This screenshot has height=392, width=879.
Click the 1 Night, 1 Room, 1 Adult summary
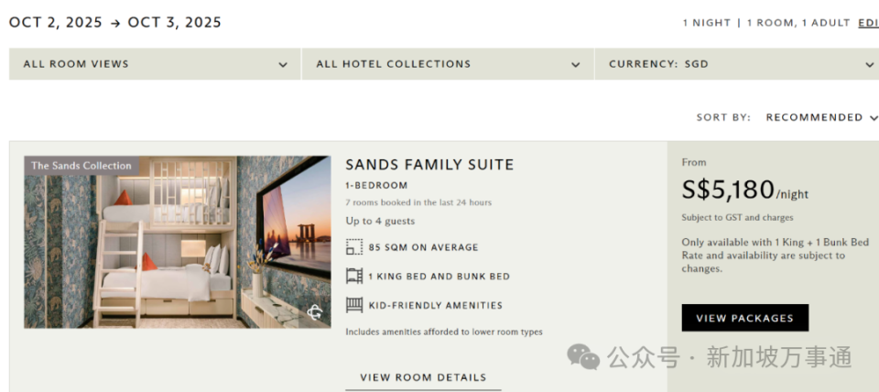[766, 23]
